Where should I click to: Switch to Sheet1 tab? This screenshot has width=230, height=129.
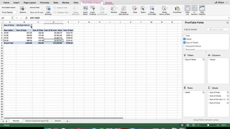(x=58, y=121)
